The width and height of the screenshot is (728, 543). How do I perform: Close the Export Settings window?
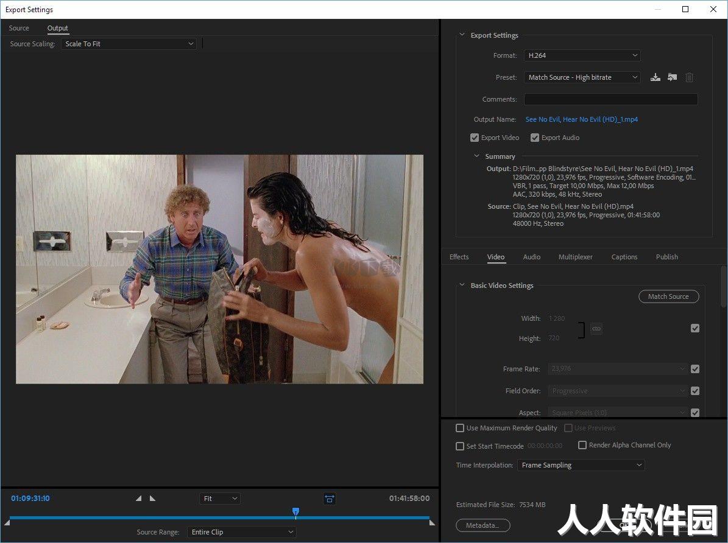tap(713, 9)
